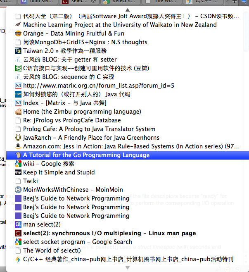Image resolution: width=249 pixels, height=272 pixels.
Task: Click the Amazon favicon of Jess in Action
Action: point(18,146)
